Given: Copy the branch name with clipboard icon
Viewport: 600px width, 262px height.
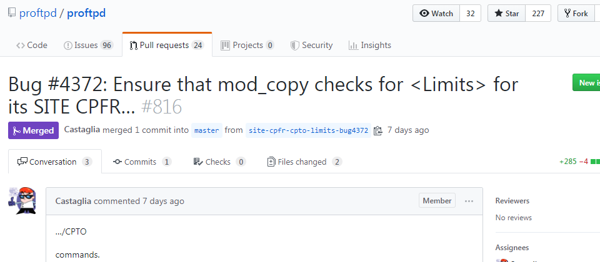Looking at the screenshot, I should tap(377, 130).
